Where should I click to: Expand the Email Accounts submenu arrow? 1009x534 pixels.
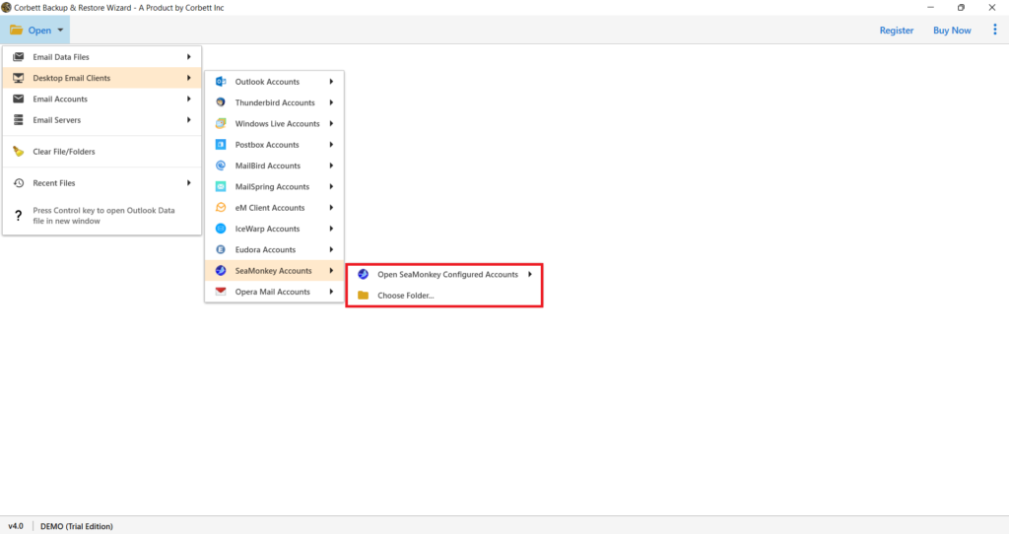click(x=189, y=100)
